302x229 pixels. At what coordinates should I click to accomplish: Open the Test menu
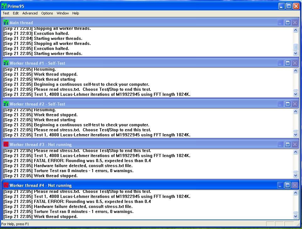click(x=6, y=13)
